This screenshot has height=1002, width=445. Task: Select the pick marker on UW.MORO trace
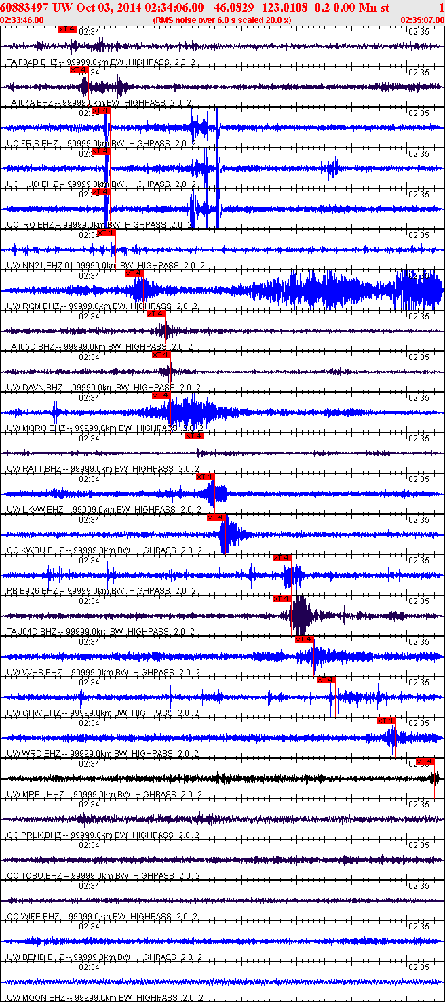161,395
